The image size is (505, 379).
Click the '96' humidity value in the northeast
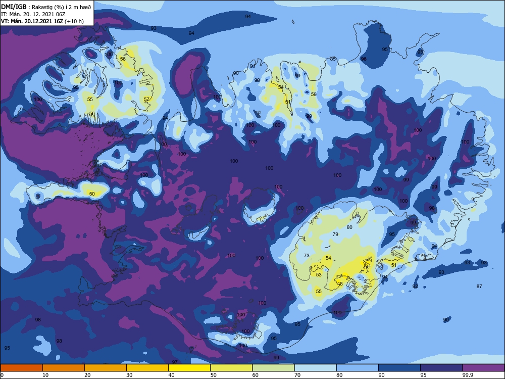coord(364,59)
